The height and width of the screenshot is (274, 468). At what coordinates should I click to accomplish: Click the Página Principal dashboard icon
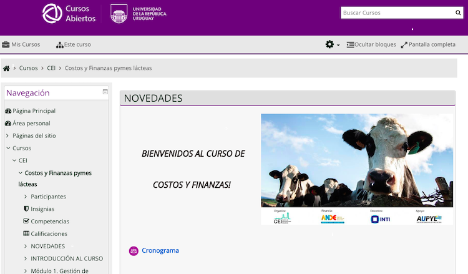[8, 111]
